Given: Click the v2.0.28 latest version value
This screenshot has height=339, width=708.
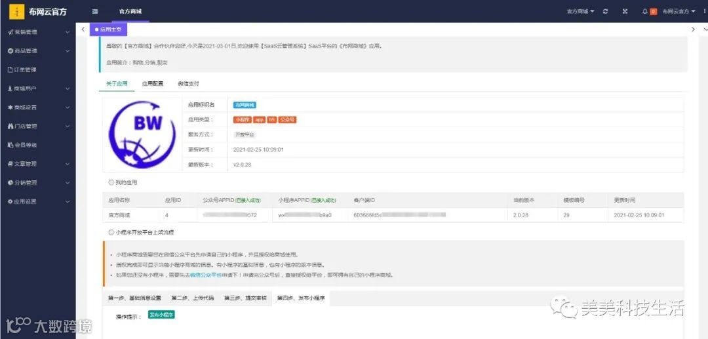Looking at the screenshot, I should point(242,165).
